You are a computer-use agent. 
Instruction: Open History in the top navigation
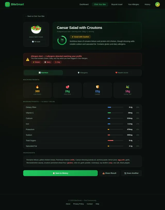147,4
